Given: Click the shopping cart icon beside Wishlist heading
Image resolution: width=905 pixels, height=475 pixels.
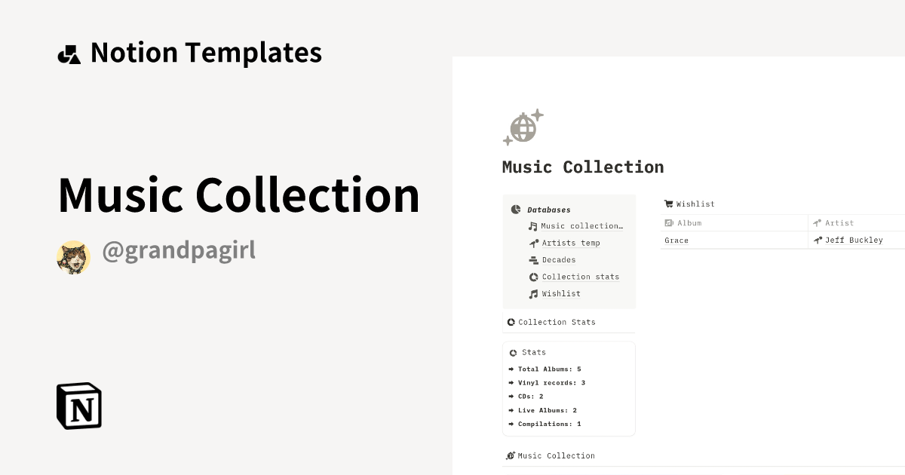Looking at the screenshot, I should [x=668, y=204].
